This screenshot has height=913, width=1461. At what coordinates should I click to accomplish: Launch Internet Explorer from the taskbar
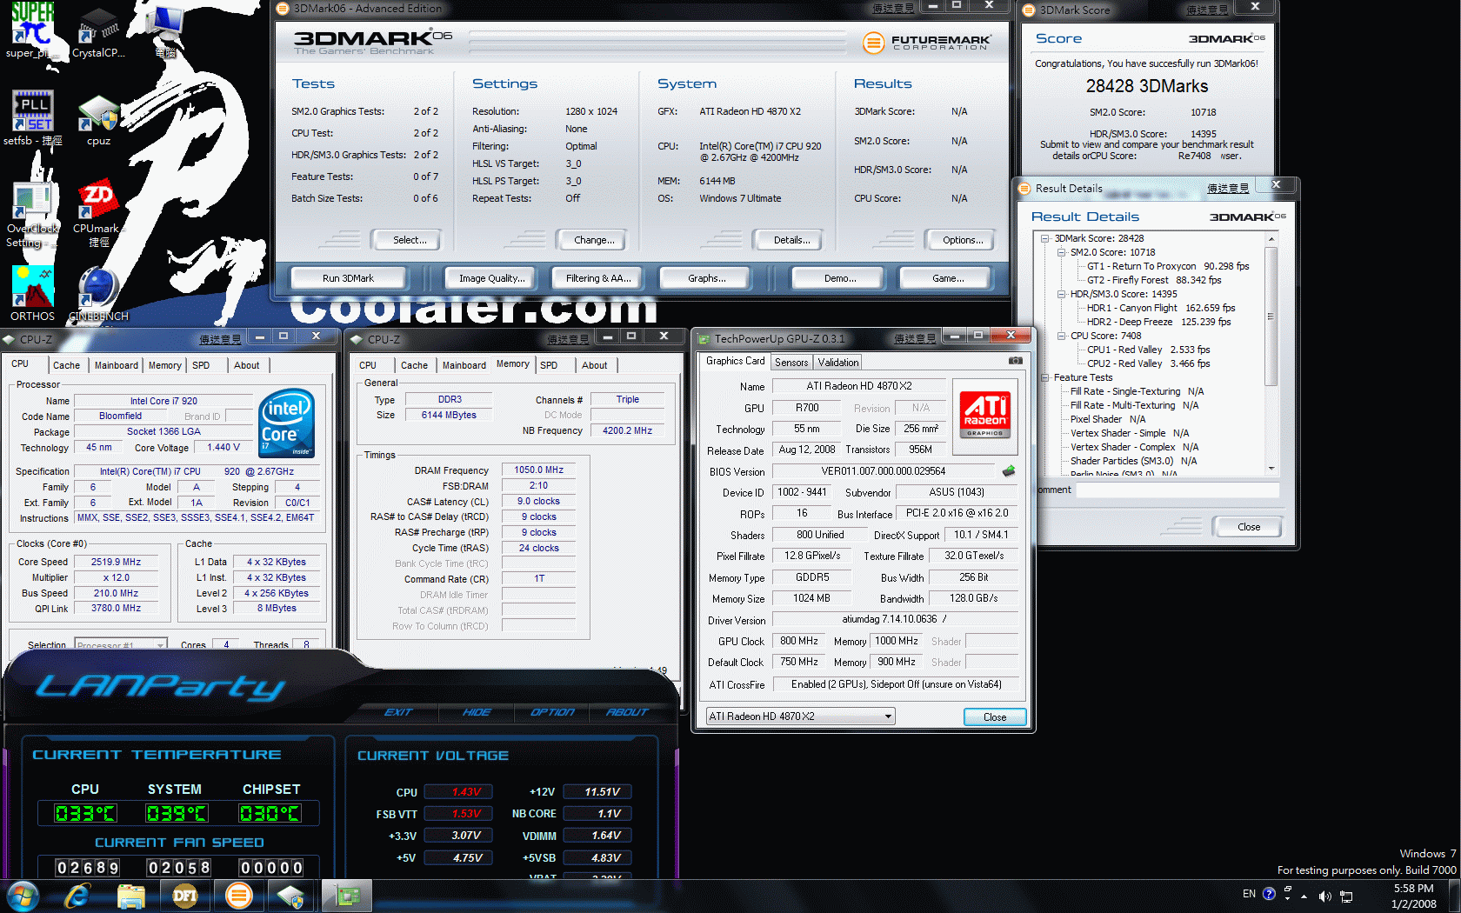pos(77,896)
